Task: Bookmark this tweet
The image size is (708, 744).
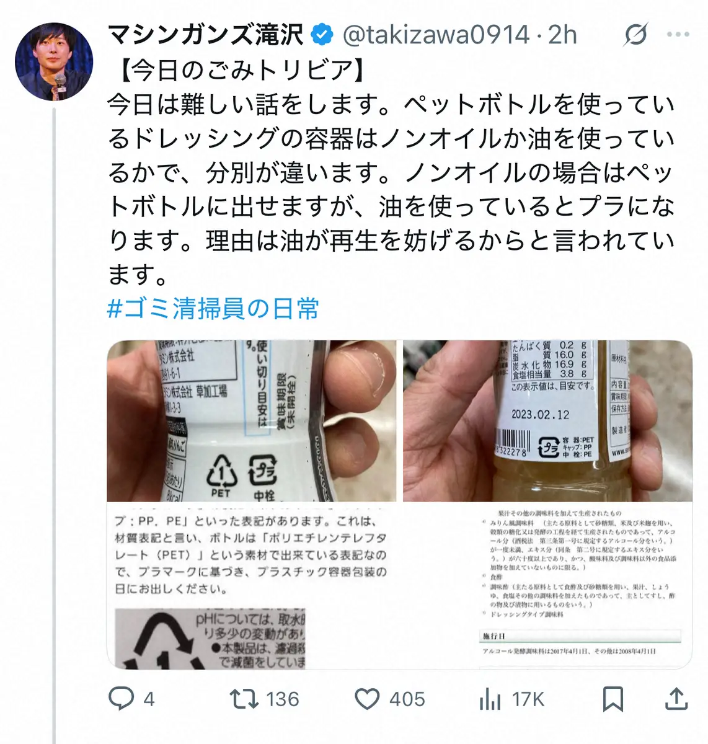Action: coord(613,699)
